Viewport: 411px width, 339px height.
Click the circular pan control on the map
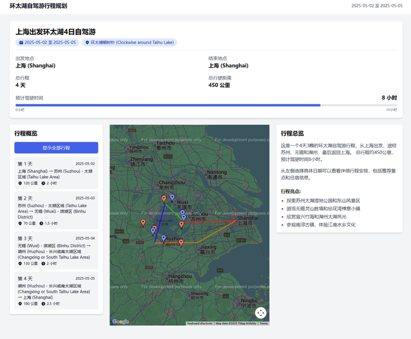pos(261,313)
